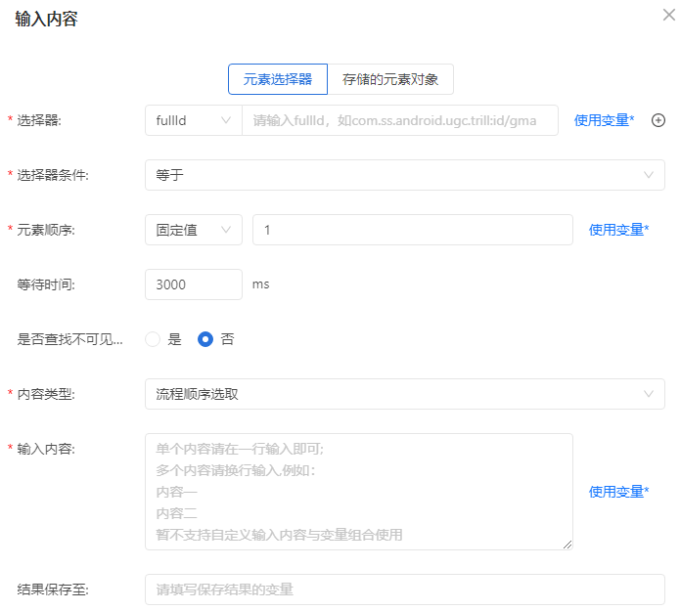The width and height of the screenshot is (680, 611).
Task: Select the 否 radio option
Action: (205, 339)
